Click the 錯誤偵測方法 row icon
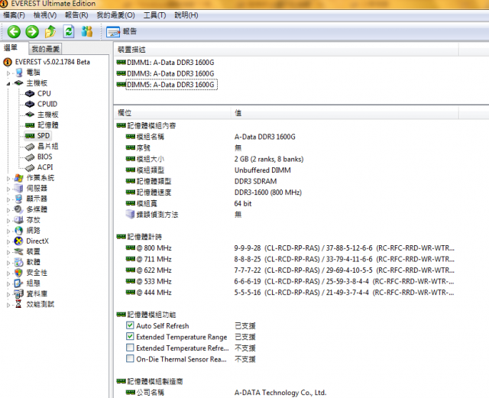This screenshot has height=398, width=489. (130, 215)
